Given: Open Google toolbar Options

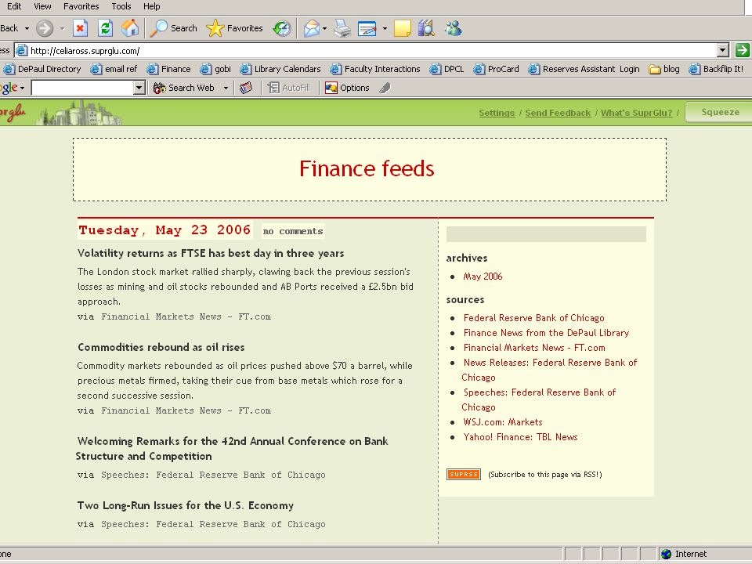Looking at the screenshot, I should pos(347,88).
